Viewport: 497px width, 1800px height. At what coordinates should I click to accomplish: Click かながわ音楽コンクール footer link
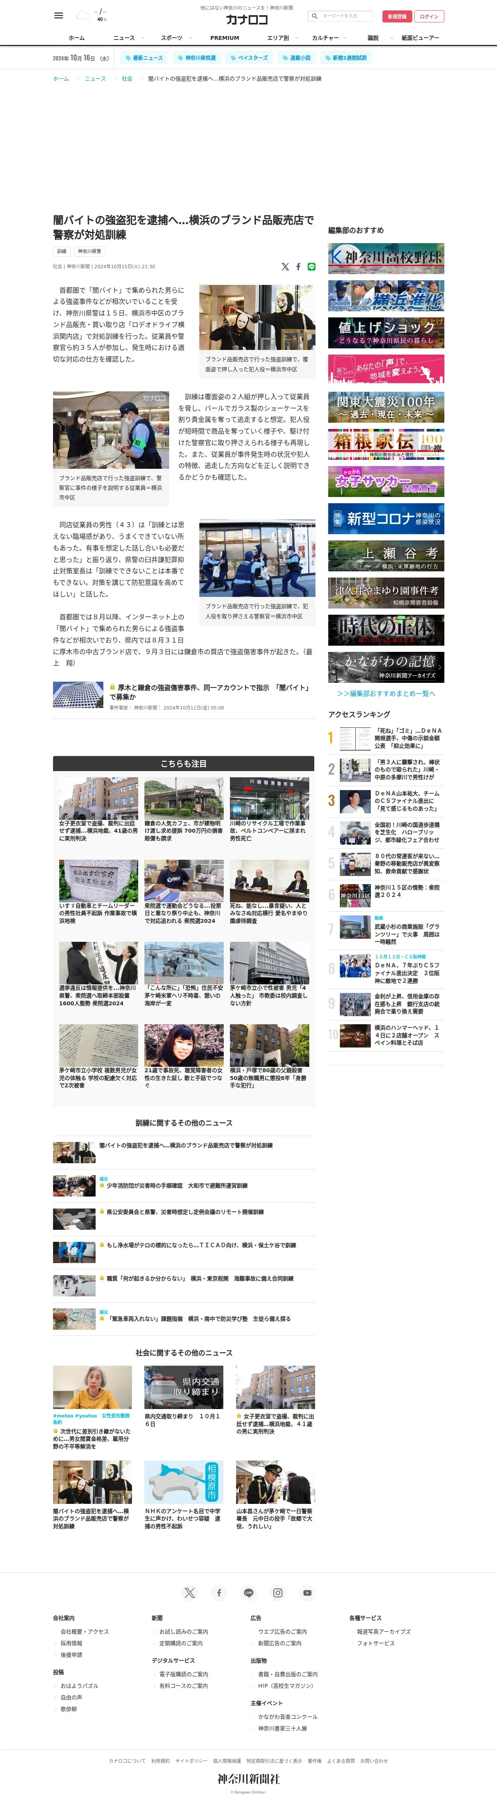click(x=288, y=1717)
